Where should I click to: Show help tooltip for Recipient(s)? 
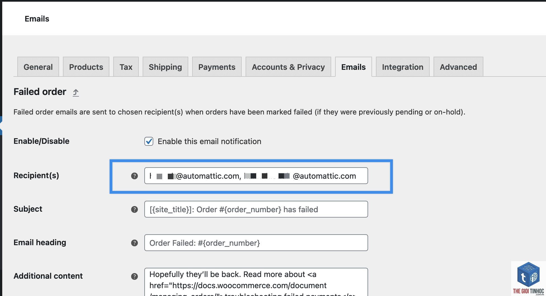click(135, 176)
